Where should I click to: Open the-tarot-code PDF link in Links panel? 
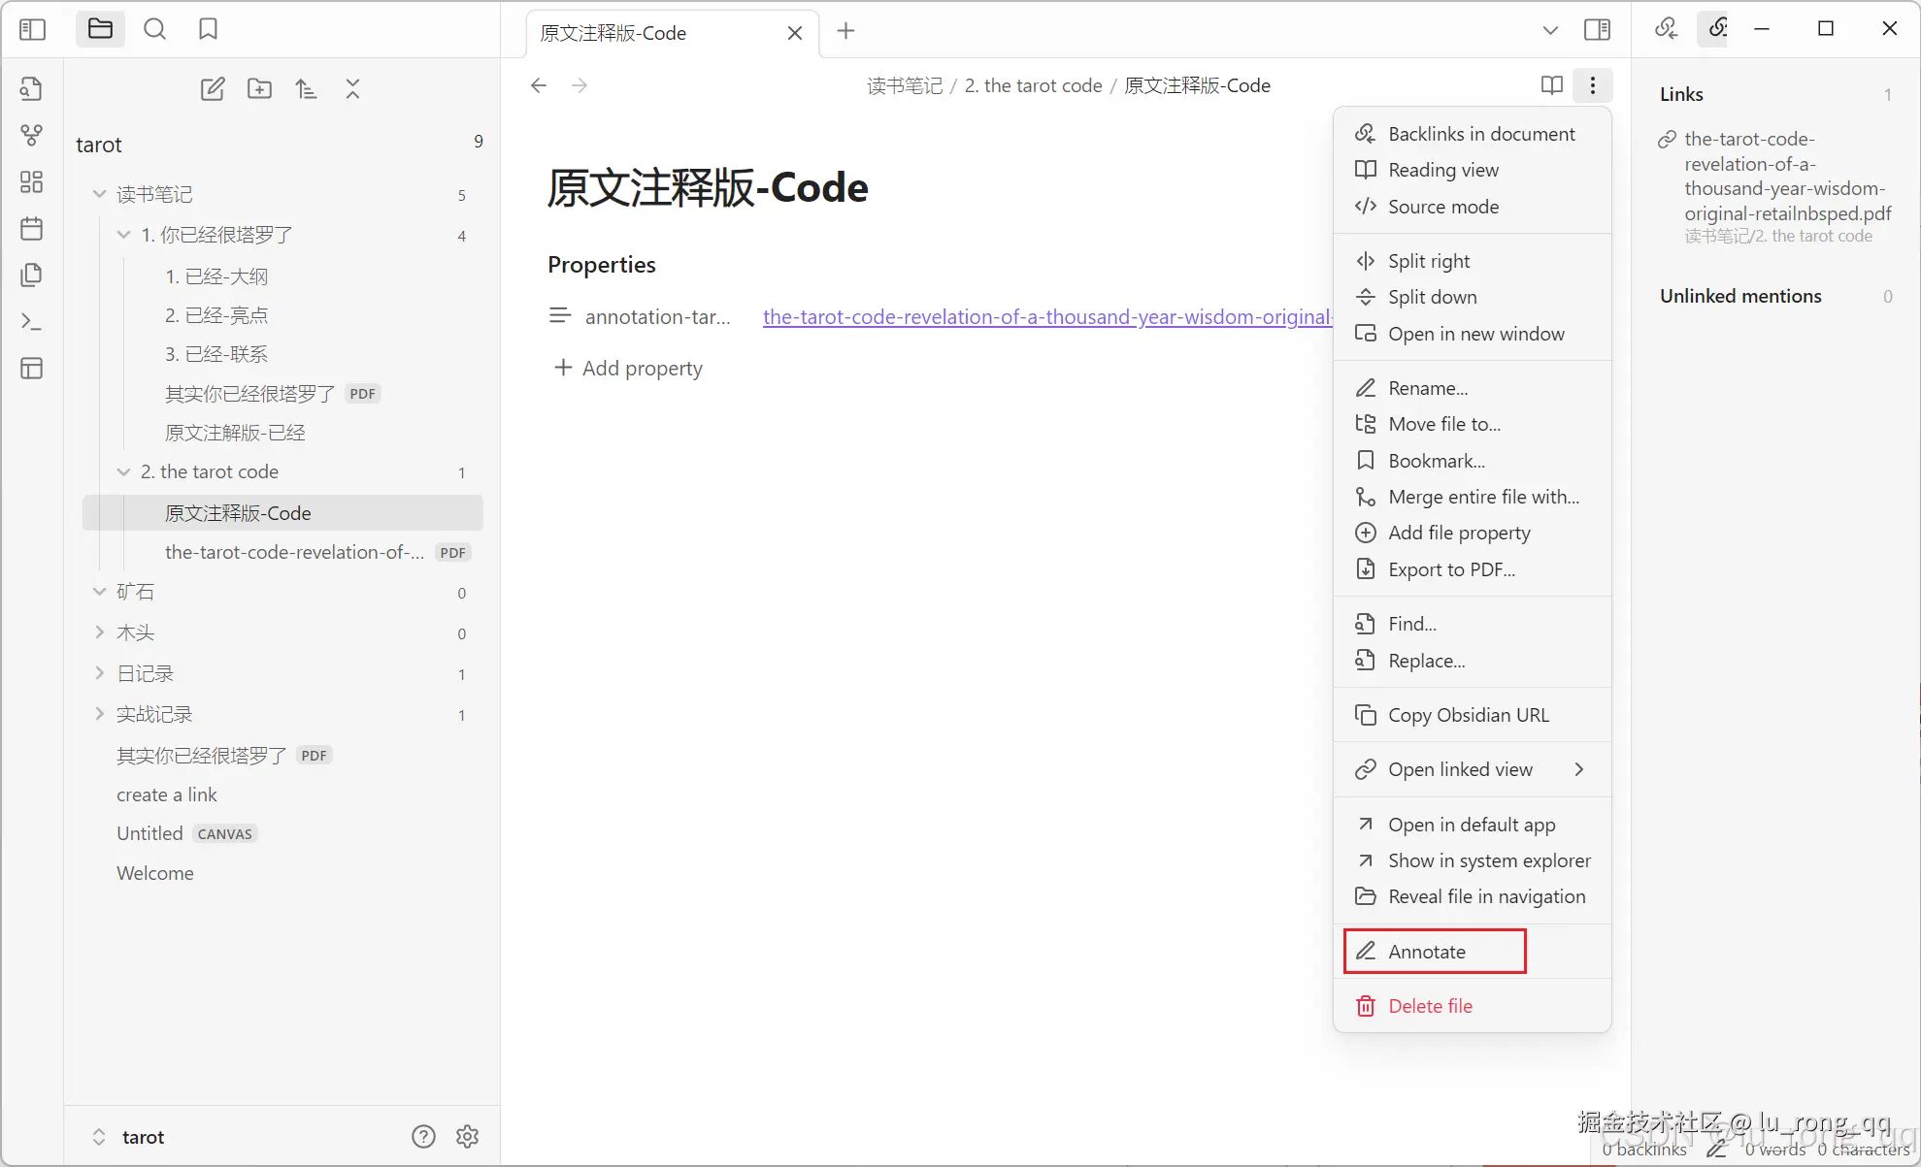coord(1786,176)
